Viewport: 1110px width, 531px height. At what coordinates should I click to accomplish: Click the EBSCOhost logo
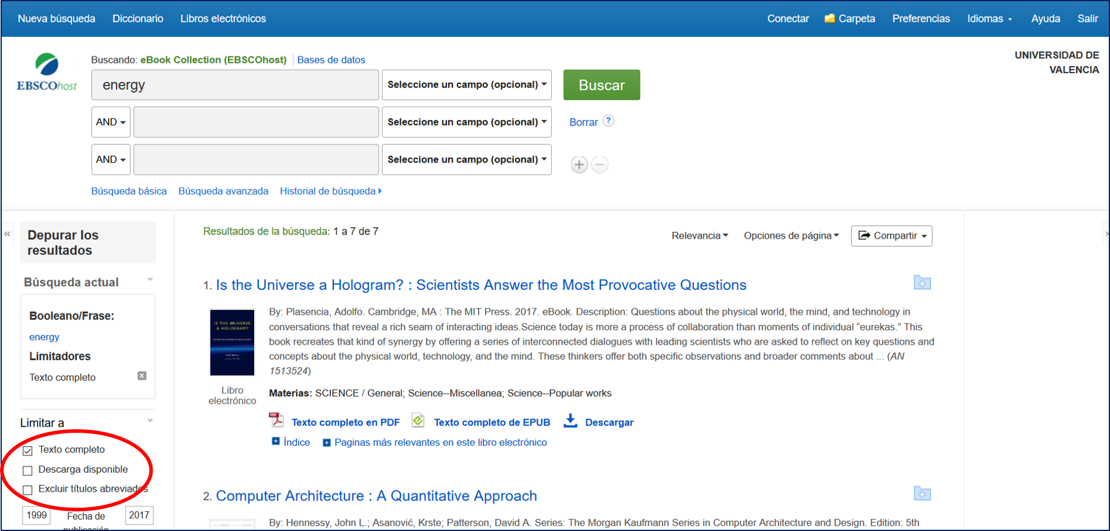click(46, 72)
